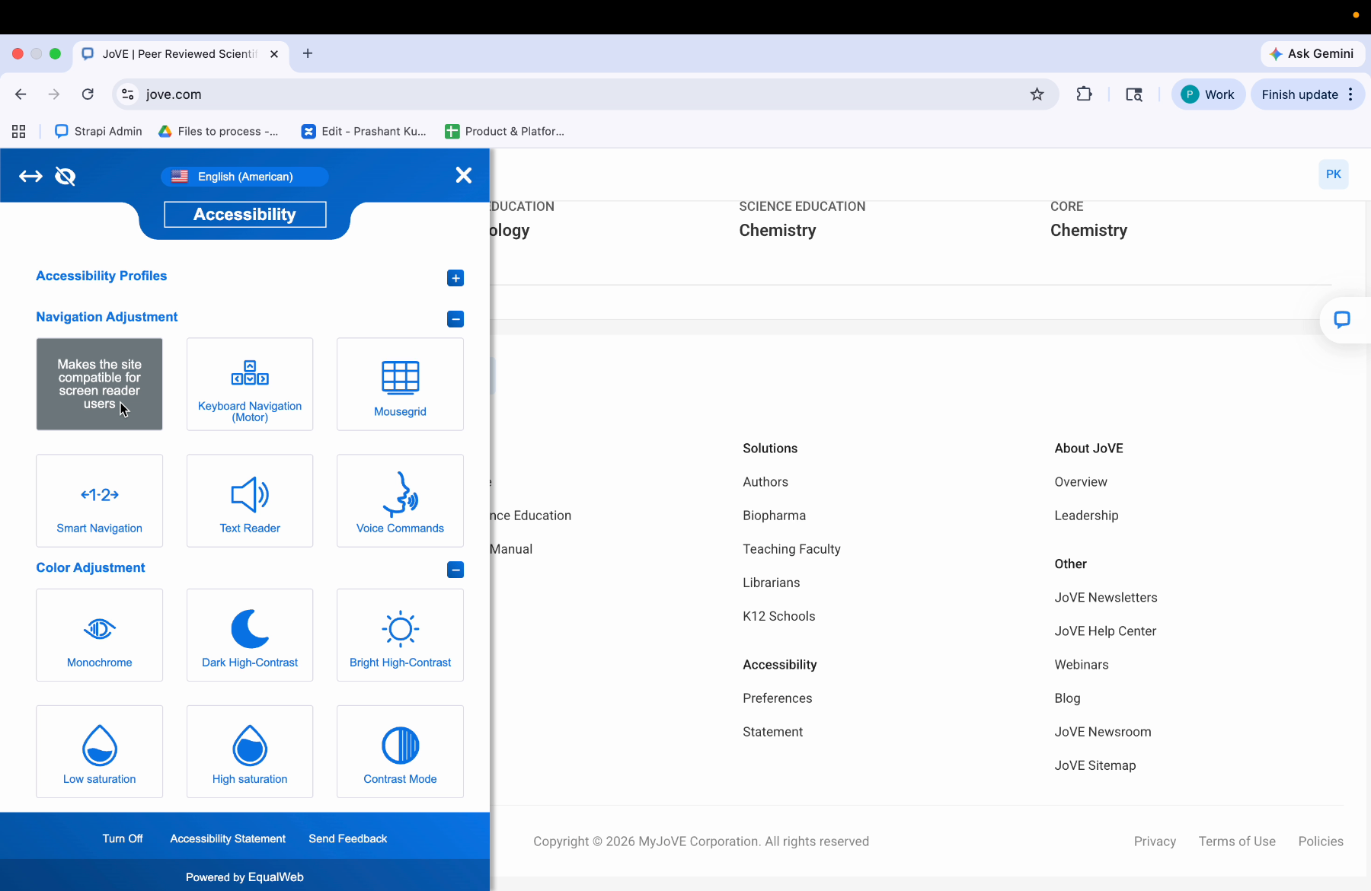Open the Leadership link
Viewport: 1371px width, 891px height.
(x=1086, y=516)
